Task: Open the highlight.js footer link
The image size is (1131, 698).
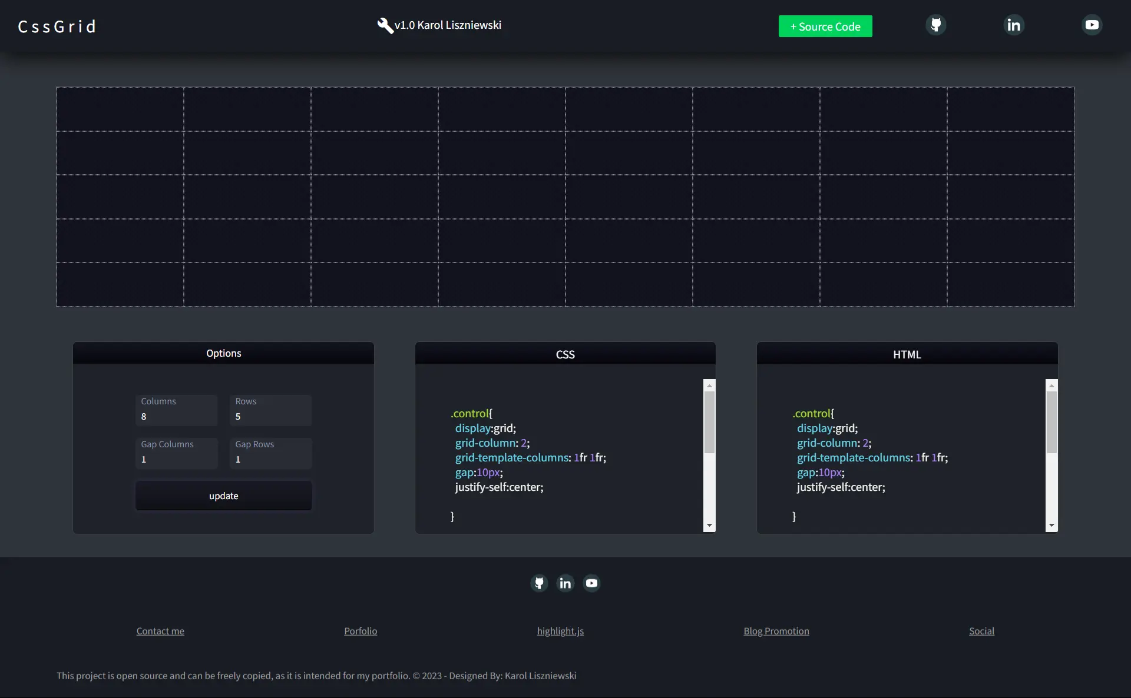Action: point(560,631)
